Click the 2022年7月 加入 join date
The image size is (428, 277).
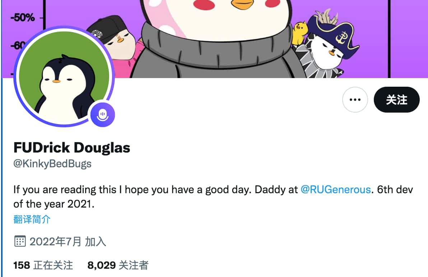pyautogui.click(x=68, y=241)
